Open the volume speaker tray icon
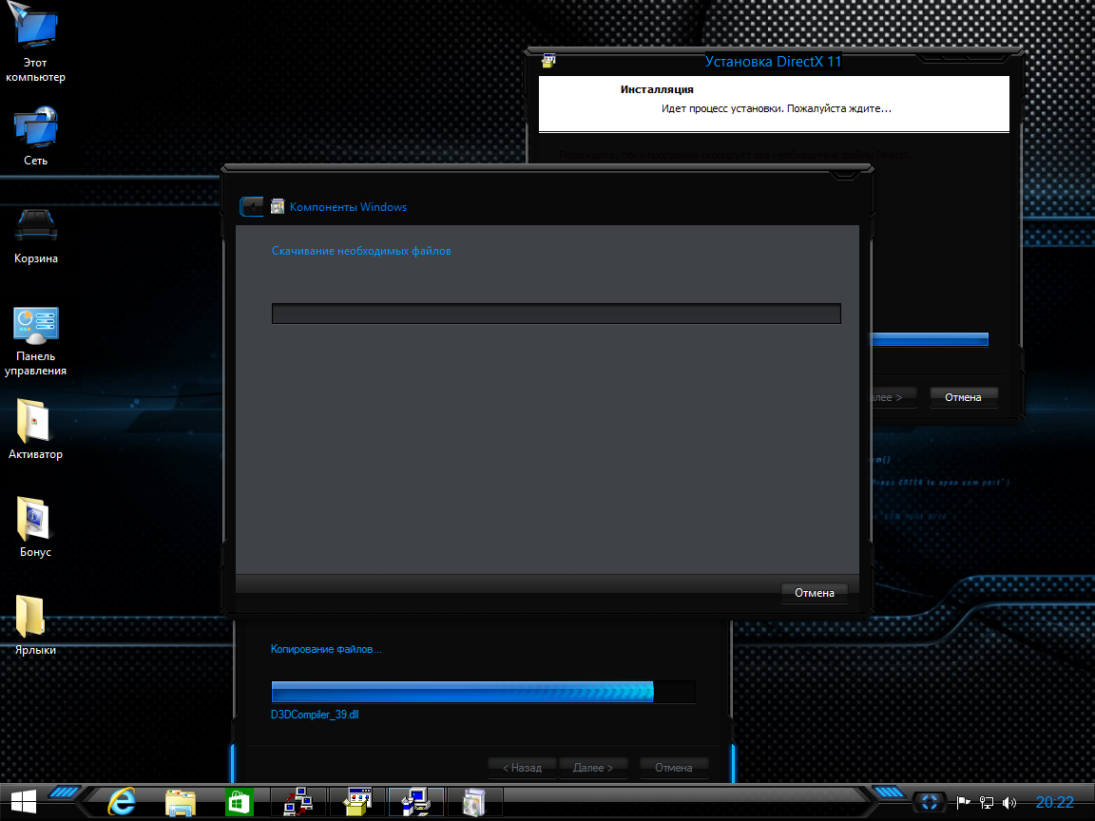The height and width of the screenshot is (821, 1095). point(1009,803)
